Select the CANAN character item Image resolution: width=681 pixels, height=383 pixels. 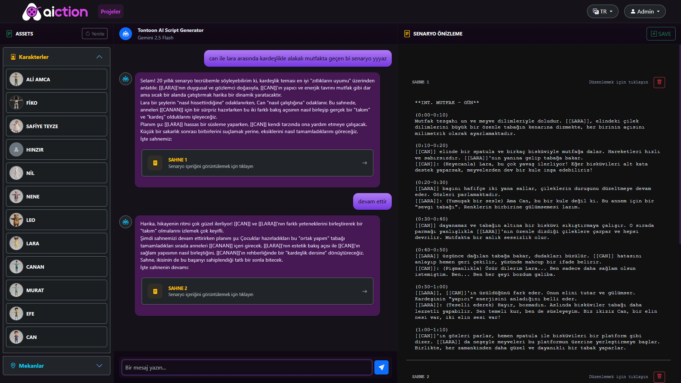click(x=56, y=267)
